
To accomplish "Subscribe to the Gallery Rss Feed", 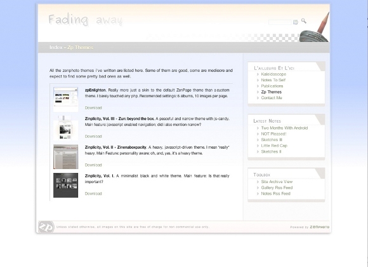I will point(277,188).
